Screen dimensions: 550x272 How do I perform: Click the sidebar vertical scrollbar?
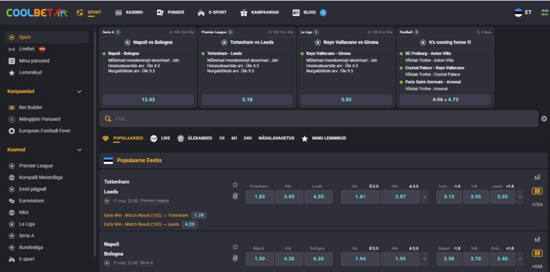pyautogui.click(x=95, y=143)
